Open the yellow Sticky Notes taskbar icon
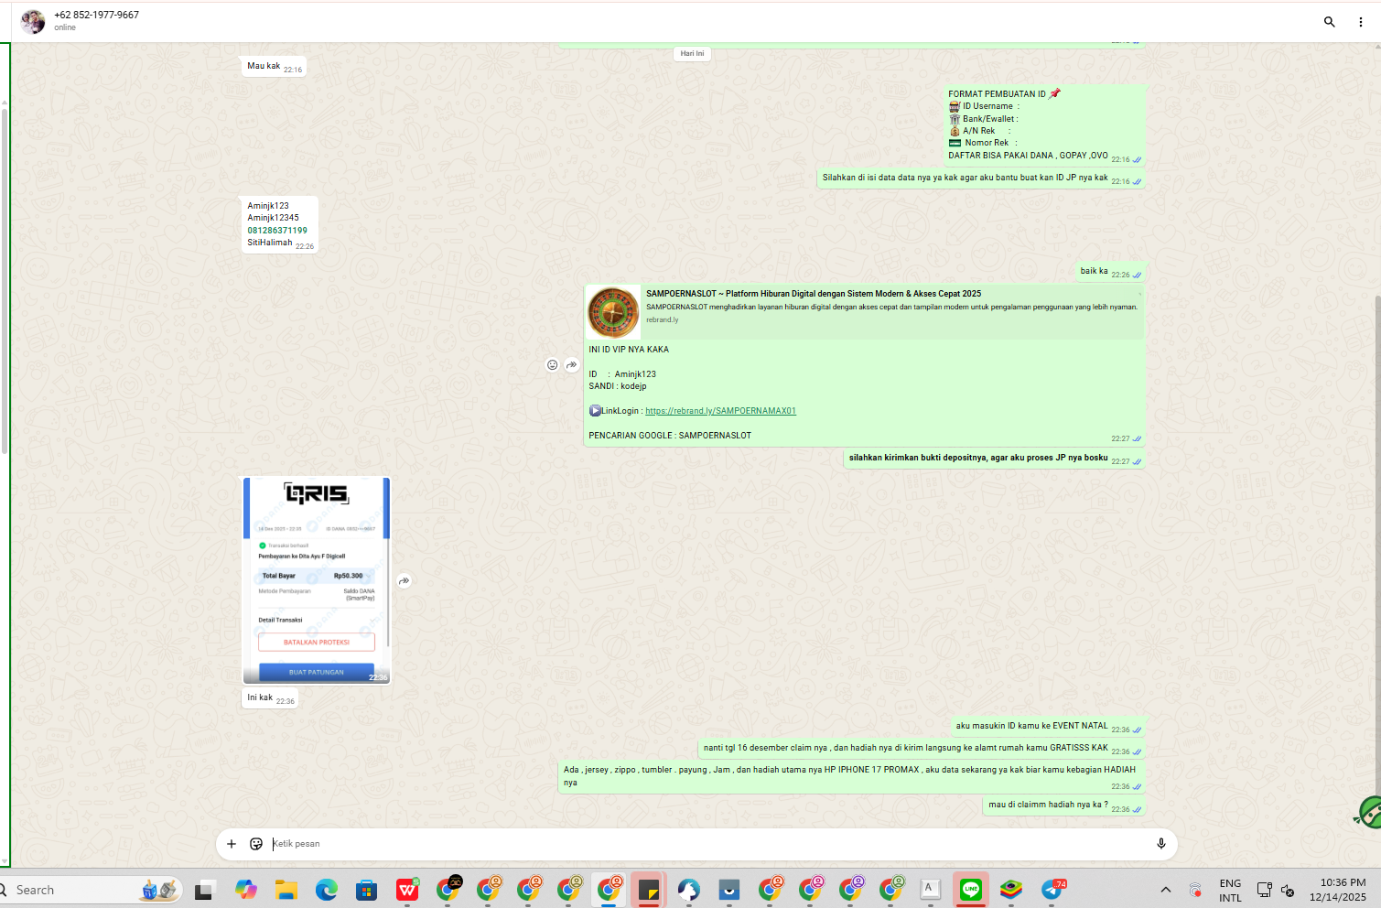The image size is (1381, 908). tap(649, 890)
